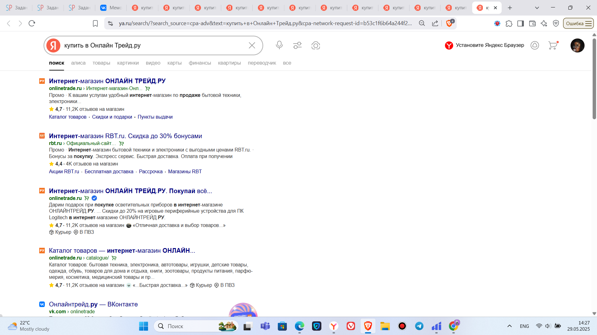Open the taskbar weather widget
This screenshot has width=597, height=335.
(29, 326)
